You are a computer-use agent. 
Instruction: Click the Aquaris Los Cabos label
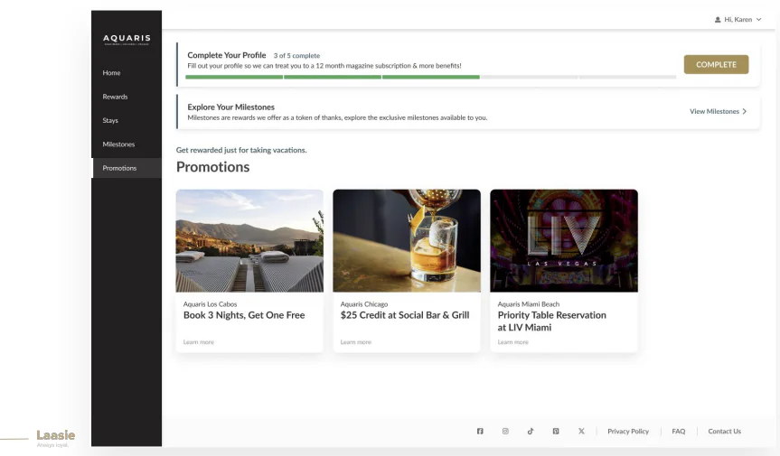coord(210,304)
